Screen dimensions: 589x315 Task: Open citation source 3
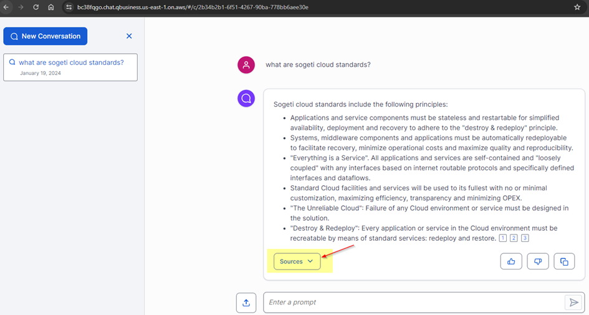[525, 238]
